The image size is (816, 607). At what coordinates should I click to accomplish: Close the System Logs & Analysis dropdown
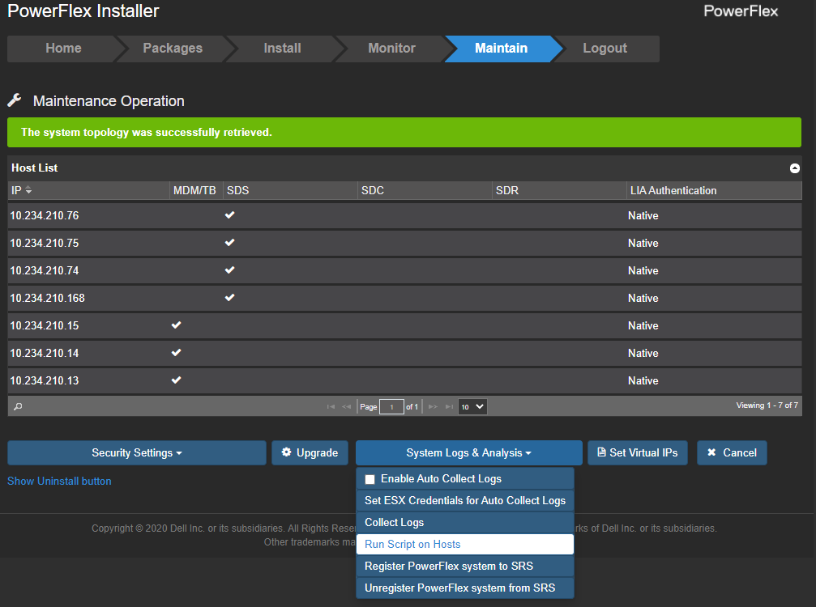point(468,452)
